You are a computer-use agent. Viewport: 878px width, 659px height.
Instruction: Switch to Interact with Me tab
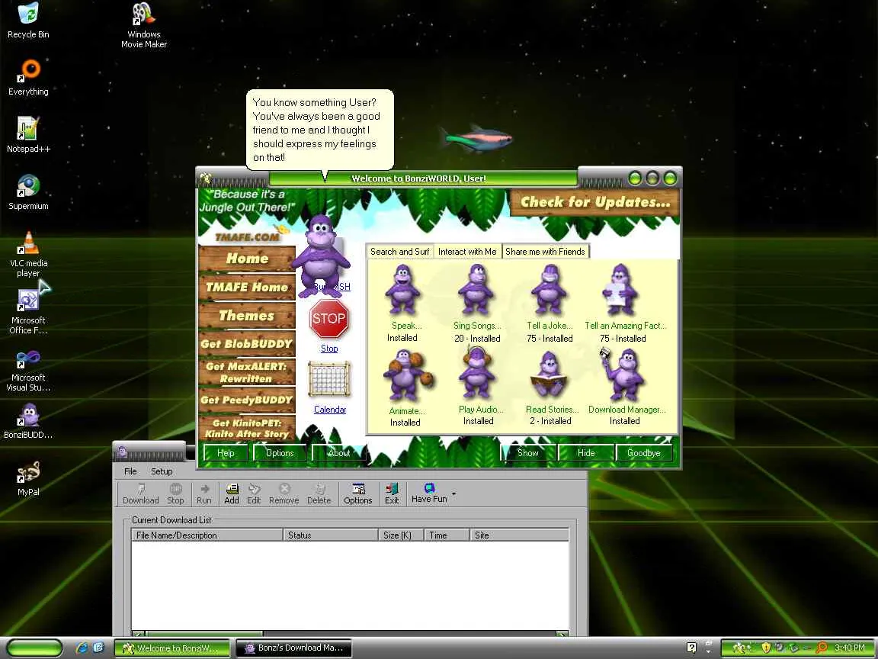(x=467, y=252)
